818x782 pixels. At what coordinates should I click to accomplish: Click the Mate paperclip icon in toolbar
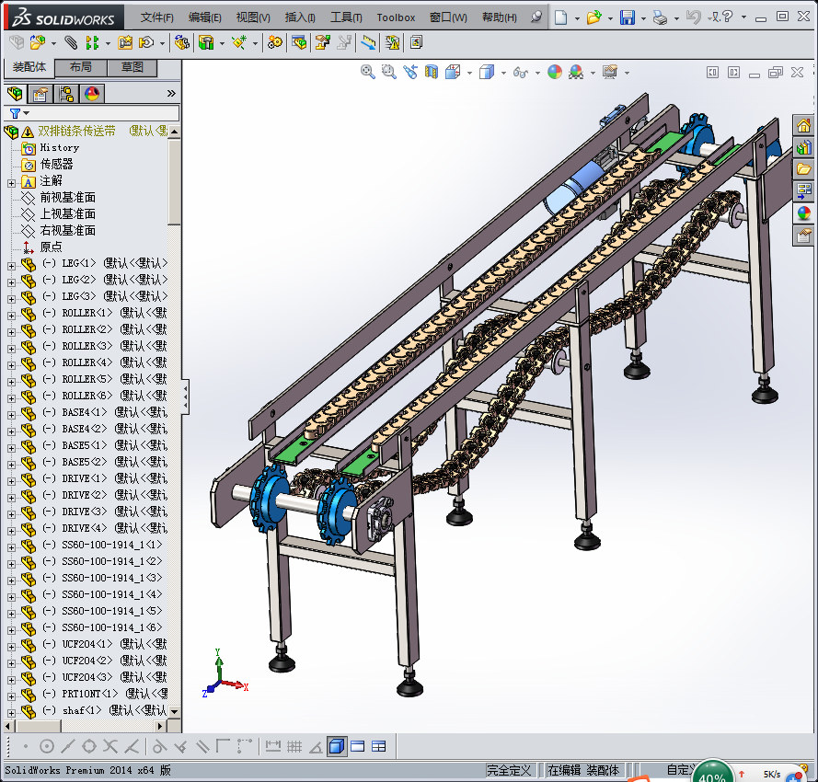click(71, 42)
